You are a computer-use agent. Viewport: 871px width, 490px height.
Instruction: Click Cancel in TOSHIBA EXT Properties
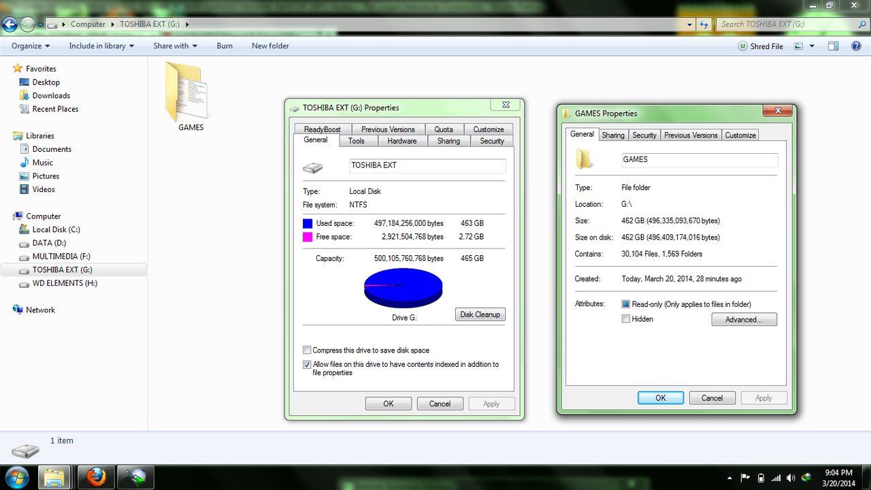[440, 404]
